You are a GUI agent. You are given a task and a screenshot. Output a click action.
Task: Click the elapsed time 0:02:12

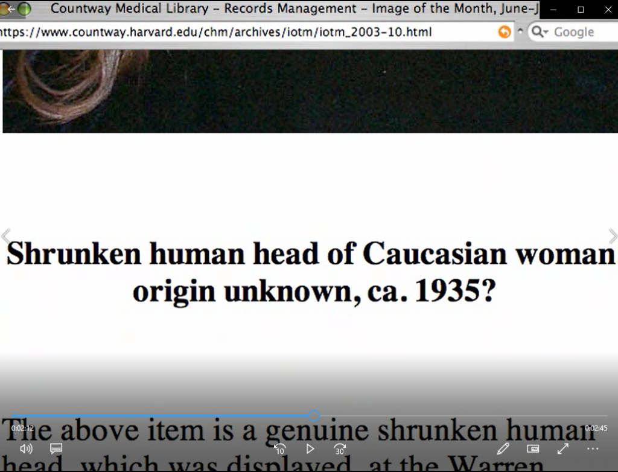pos(22,428)
